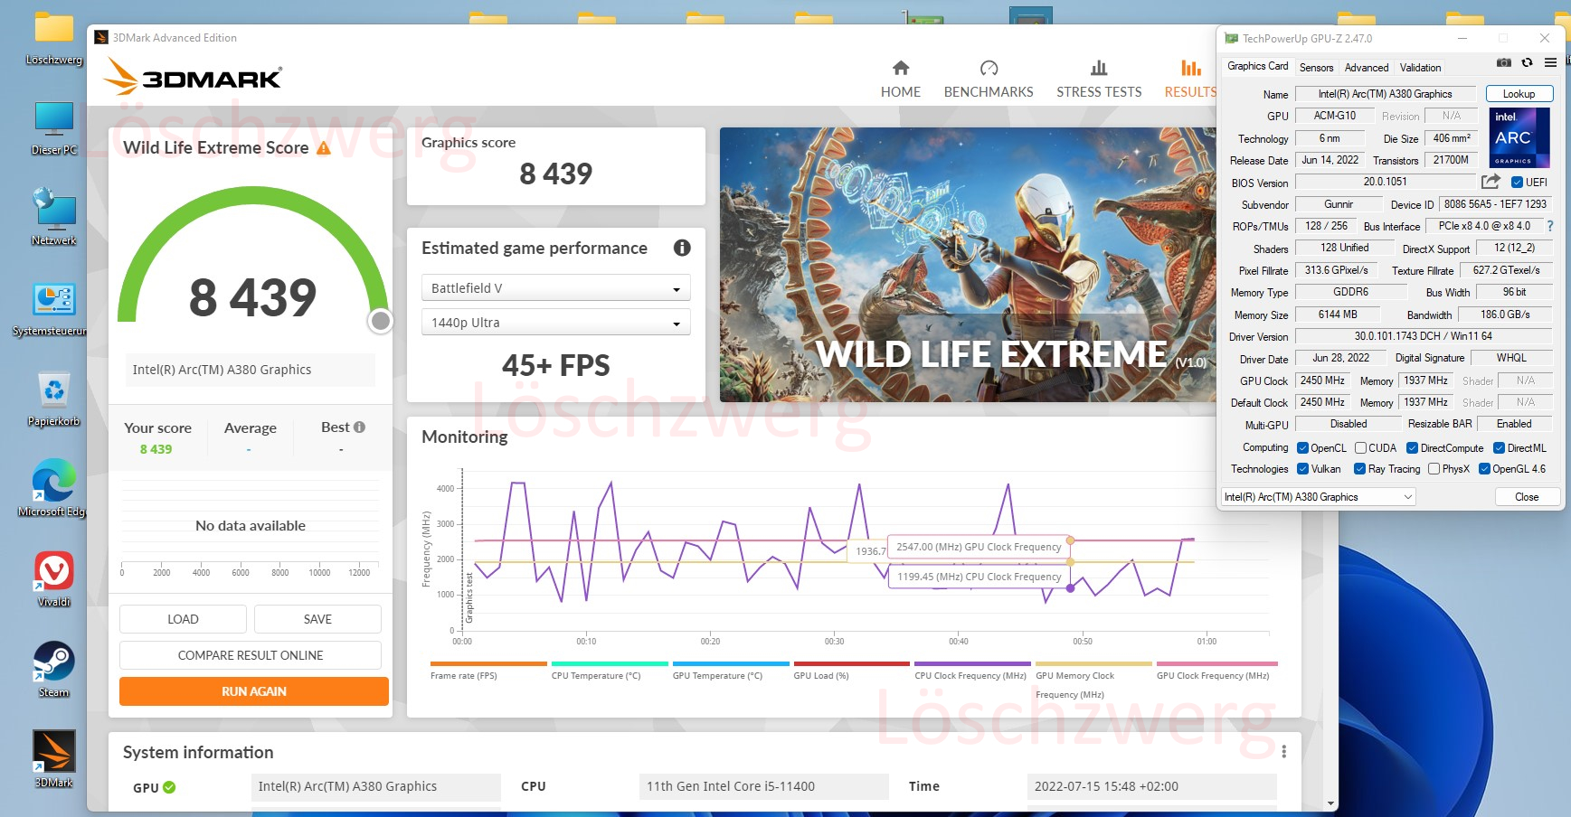Viewport: 1571px width, 817px height.
Task: Toggle PhysX checkbox
Action: [x=1434, y=469]
